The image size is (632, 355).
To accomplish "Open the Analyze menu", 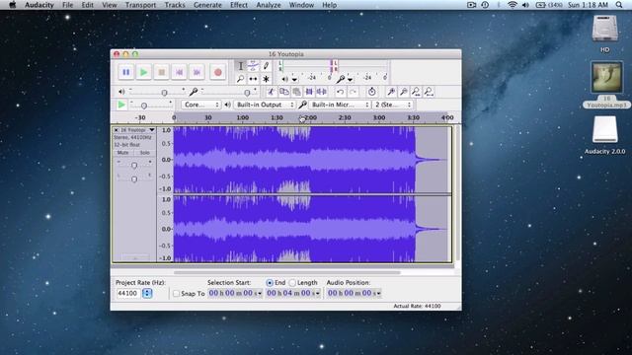I will point(269,5).
